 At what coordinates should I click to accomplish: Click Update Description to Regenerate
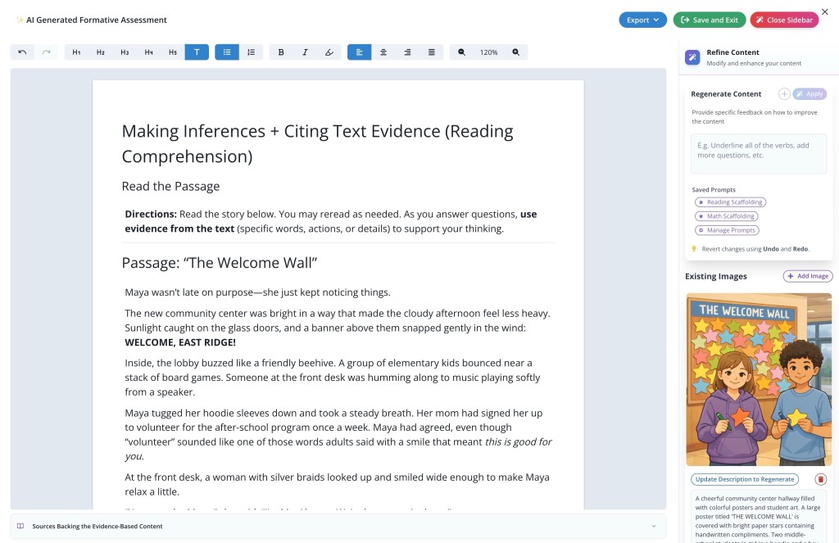click(744, 479)
